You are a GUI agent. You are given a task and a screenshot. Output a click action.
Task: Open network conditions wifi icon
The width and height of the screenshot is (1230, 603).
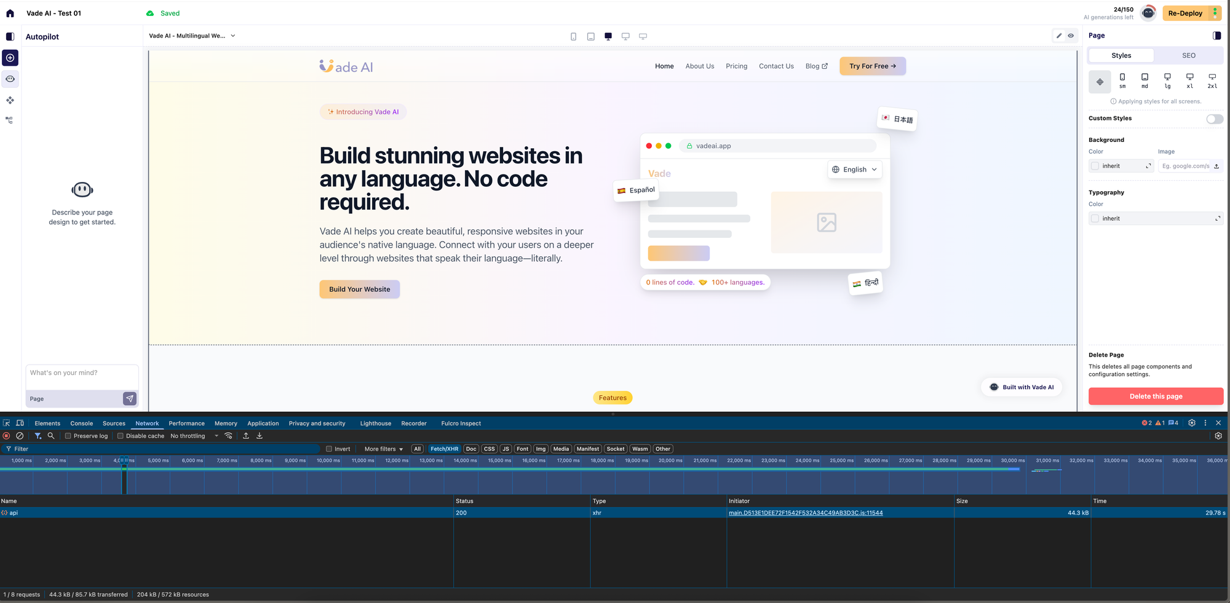(228, 436)
